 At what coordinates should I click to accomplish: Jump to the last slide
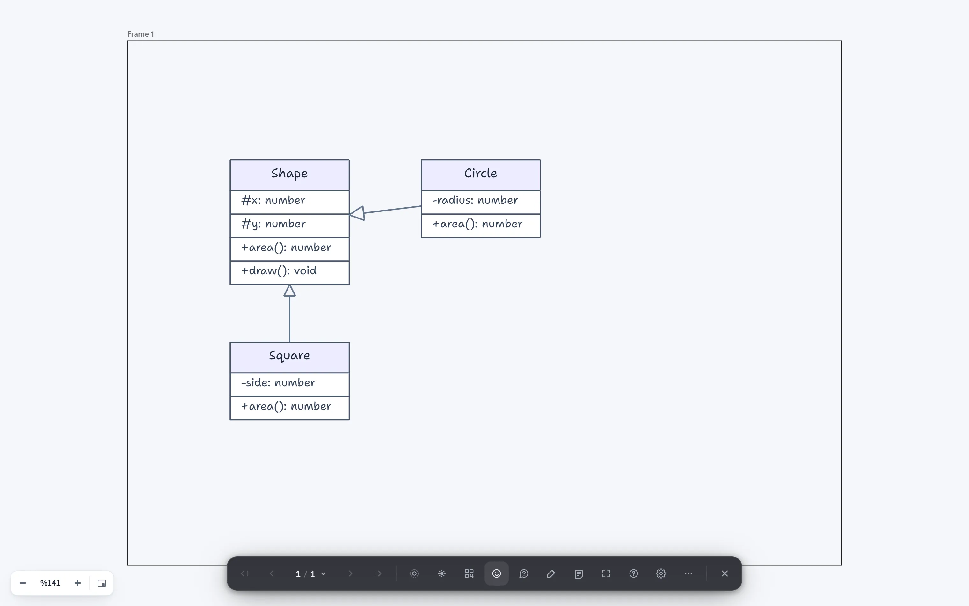[378, 573]
